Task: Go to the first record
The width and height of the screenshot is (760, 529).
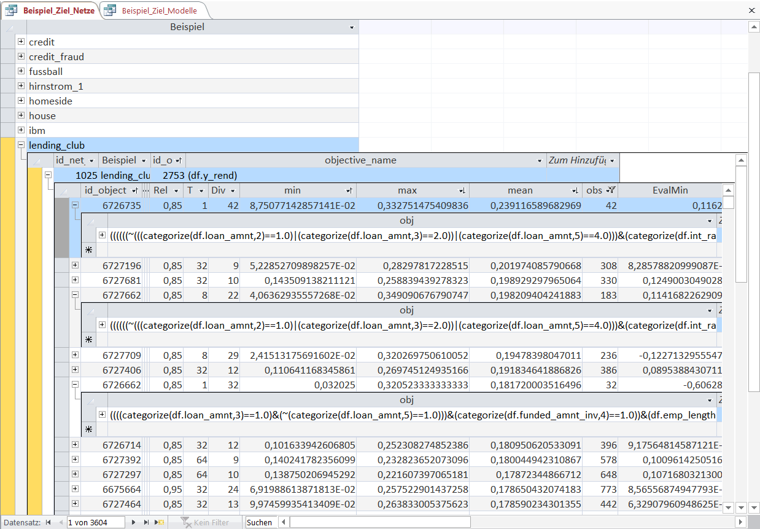Action: pos(48,522)
